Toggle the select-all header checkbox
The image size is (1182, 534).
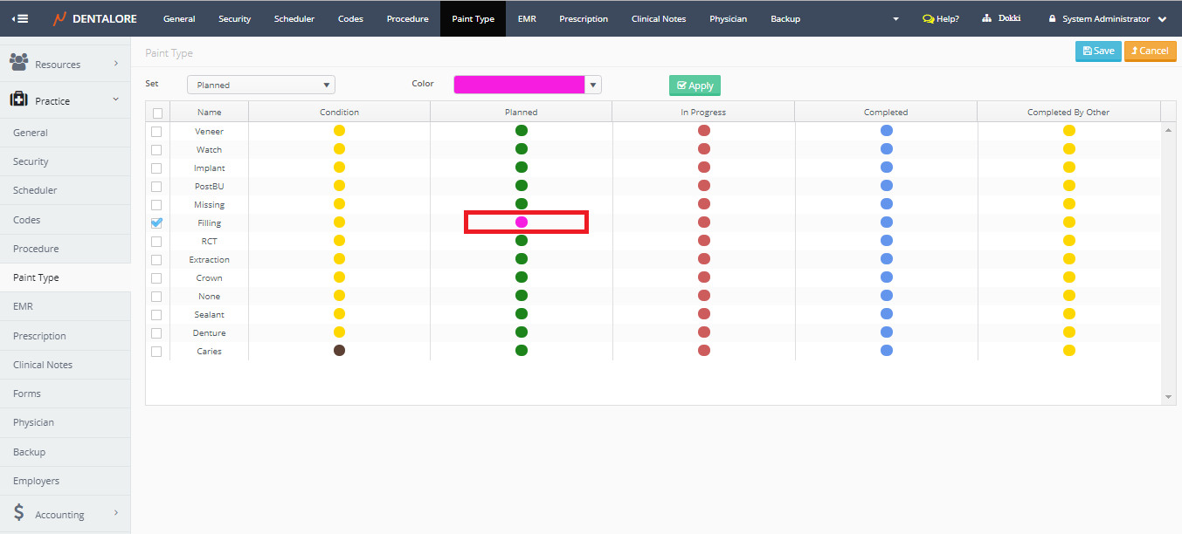tap(157, 113)
